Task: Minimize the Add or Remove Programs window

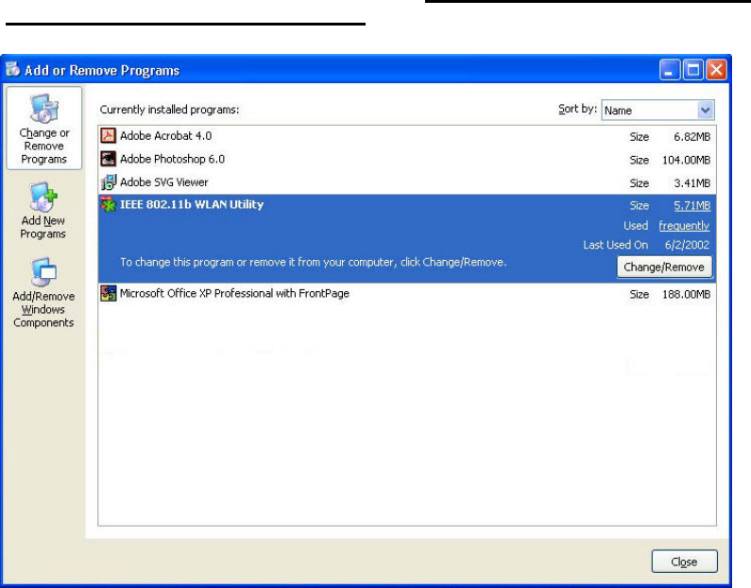Action: (669, 70)
